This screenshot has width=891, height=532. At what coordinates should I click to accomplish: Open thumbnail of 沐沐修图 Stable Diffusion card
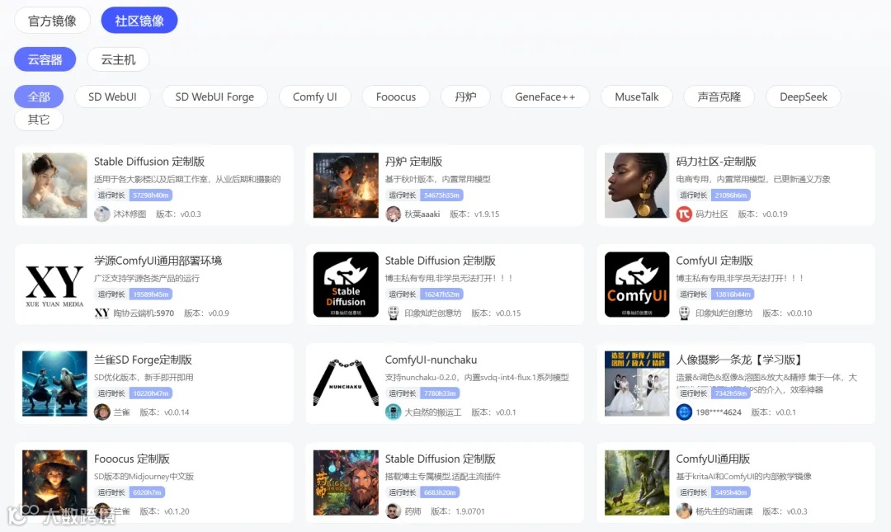tap(54, 186)
